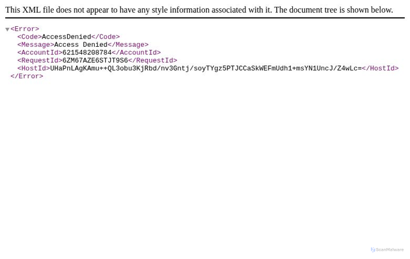
Task: Click the closing </AccountId> tag
Action: [x=136, y=53]
